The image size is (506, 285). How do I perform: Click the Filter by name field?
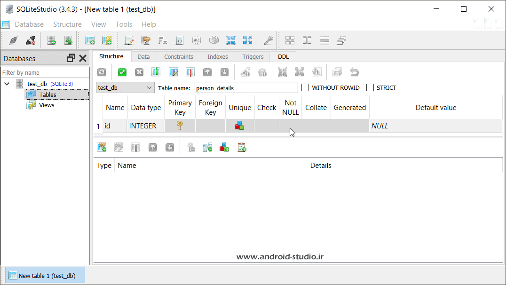pos(45,72)
